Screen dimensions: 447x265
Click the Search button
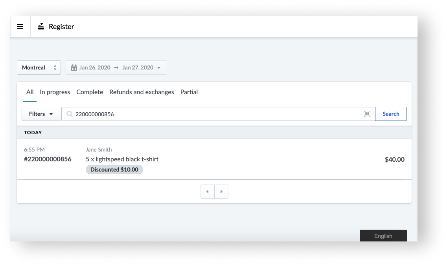point(391,114)
